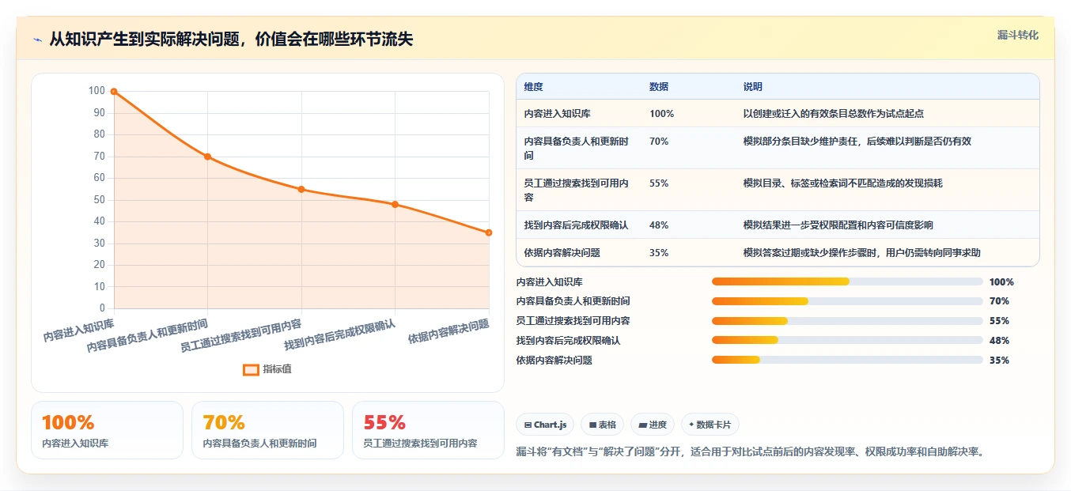Open the 100% data card
The image size is (1071, 491).
pyautogui.click(x=107, y=430)
